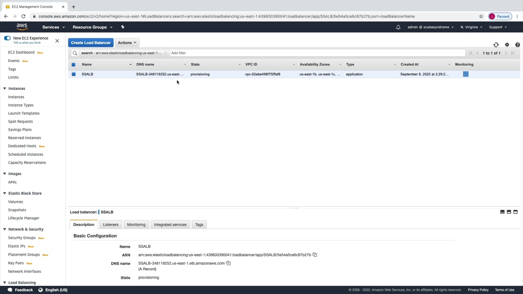The width and height of the screenshot is (523, 294).
Task: Switch to the Listeners tab
Action: point(110,225)
